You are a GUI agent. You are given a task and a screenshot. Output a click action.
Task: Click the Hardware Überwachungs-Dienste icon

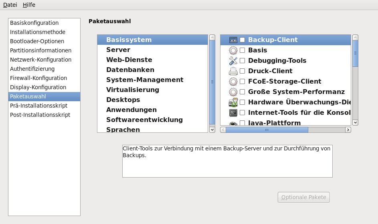233,102
